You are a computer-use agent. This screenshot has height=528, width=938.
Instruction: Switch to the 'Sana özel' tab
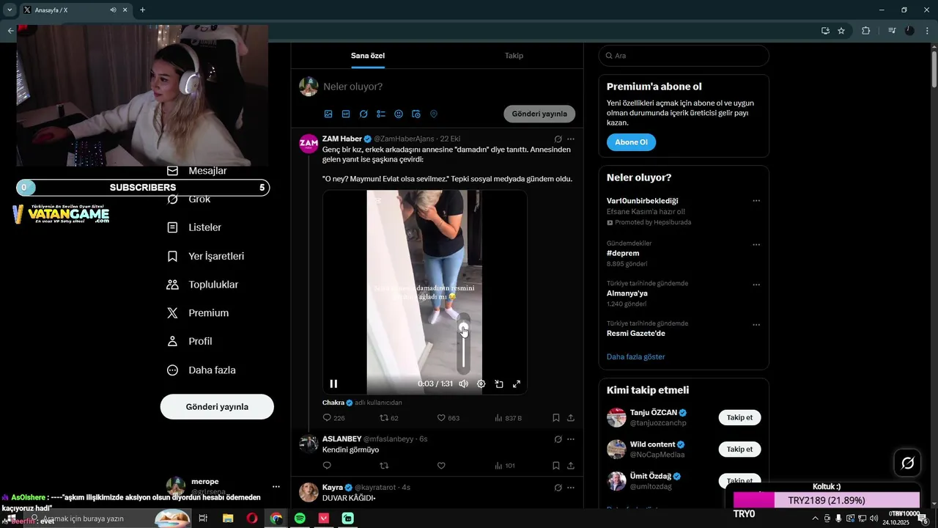click(368, 56)
